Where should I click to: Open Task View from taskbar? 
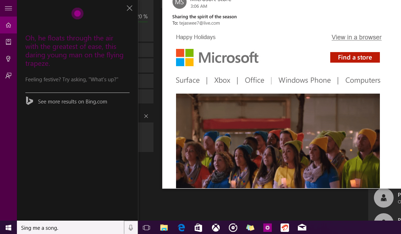point(146,228)
